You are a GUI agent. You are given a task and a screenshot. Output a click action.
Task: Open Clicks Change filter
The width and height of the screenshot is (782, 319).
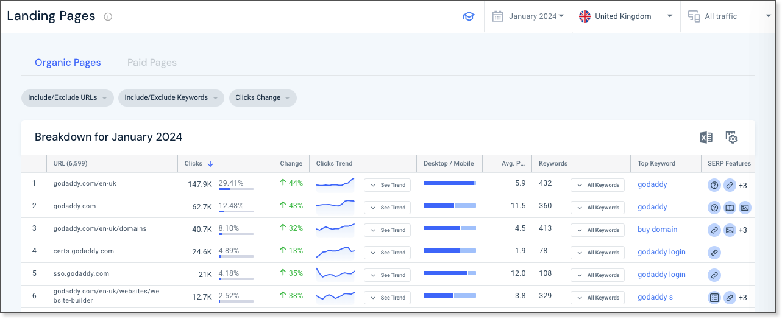pyautogui.click(x=263, y=98)
